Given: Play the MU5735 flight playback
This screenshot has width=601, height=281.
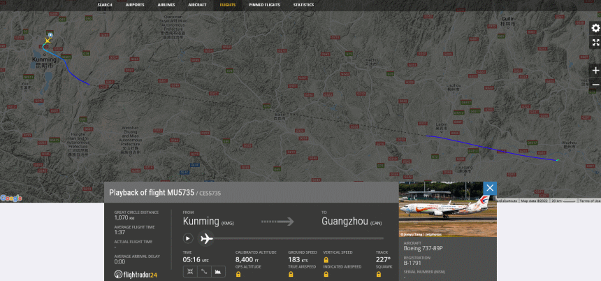Looking at the screenshot, I should pyautogui.click(x=188, y=238).
